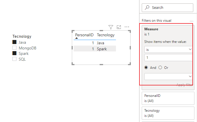The height and width of the screenshot is (122, 197).
Task: Select the Java cell in the table
Action: [101, 43]
